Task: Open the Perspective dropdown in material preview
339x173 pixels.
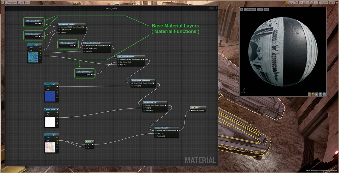Action: 249,9
